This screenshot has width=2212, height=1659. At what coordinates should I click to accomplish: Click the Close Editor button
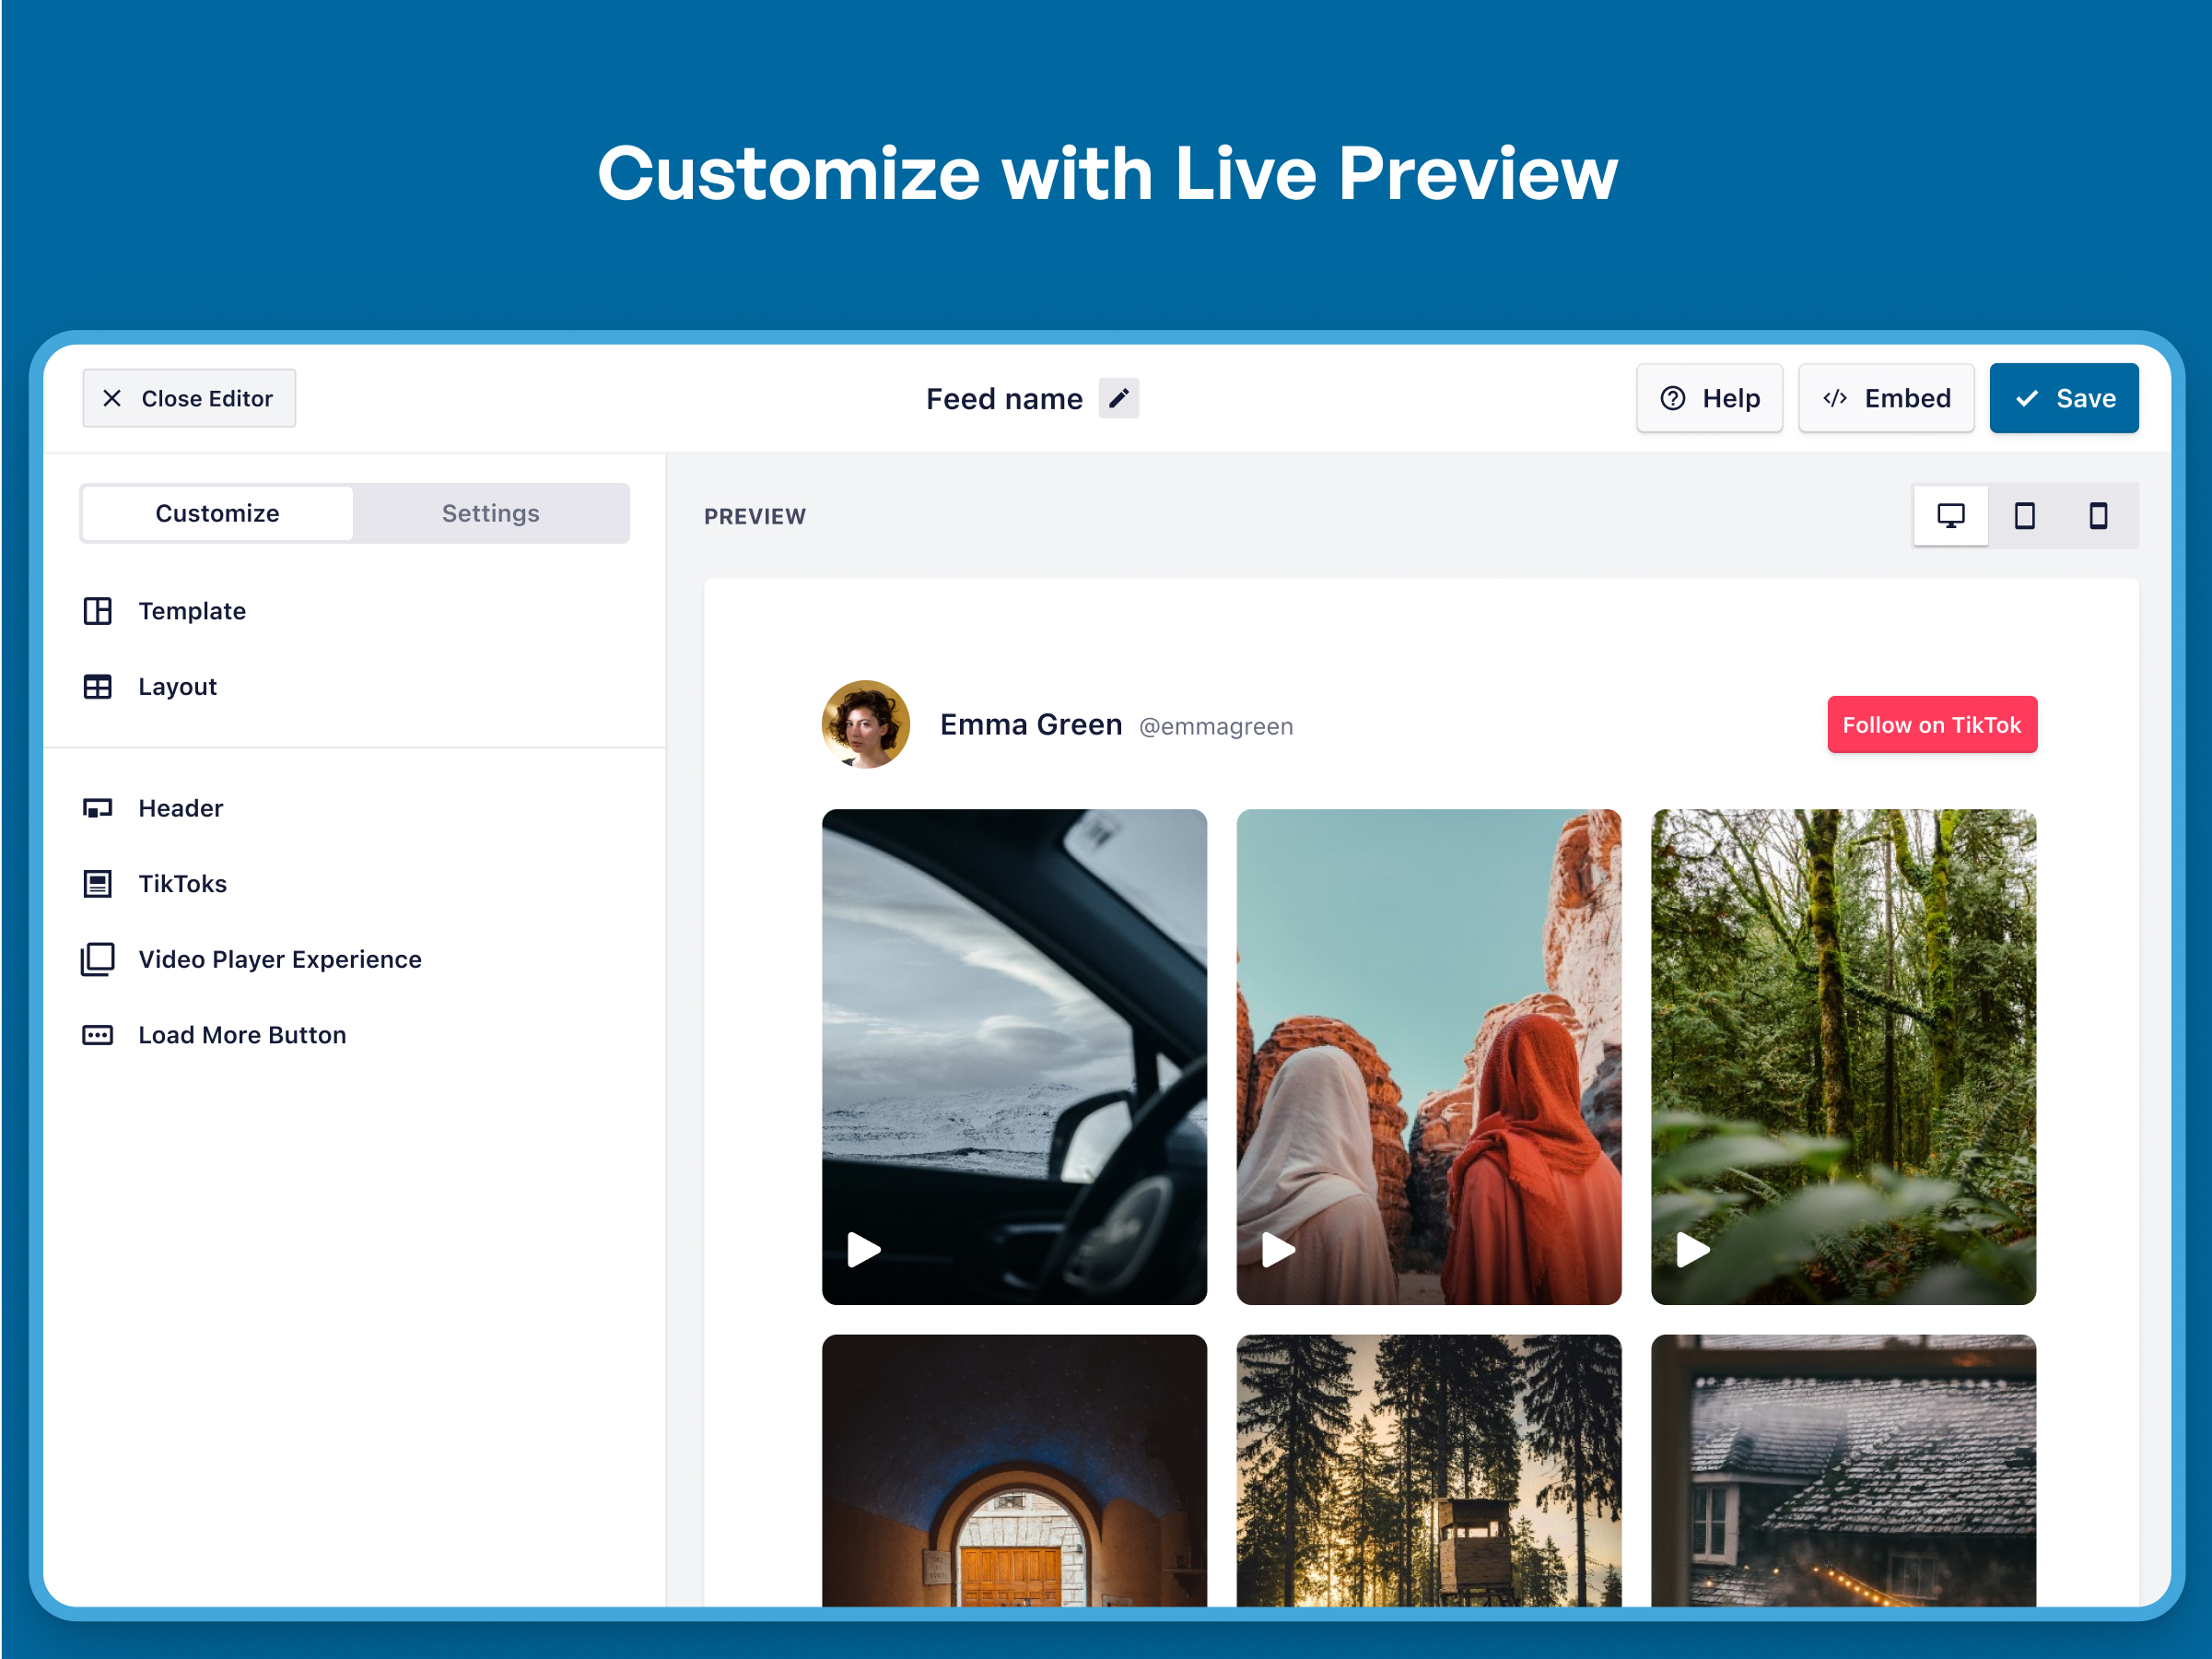[189, 398]
